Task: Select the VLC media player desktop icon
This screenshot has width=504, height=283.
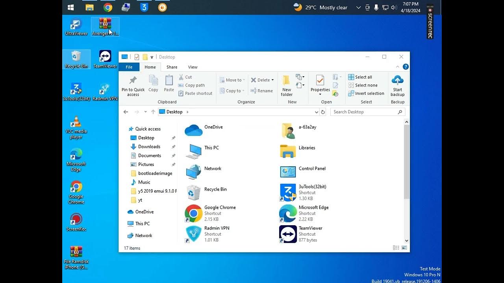Action: pyautogui.click(x=76, y=127)
